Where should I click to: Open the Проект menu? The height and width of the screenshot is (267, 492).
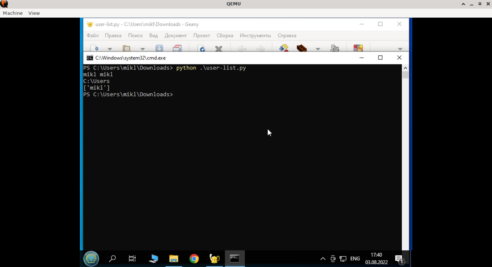[x=202, y=35]
